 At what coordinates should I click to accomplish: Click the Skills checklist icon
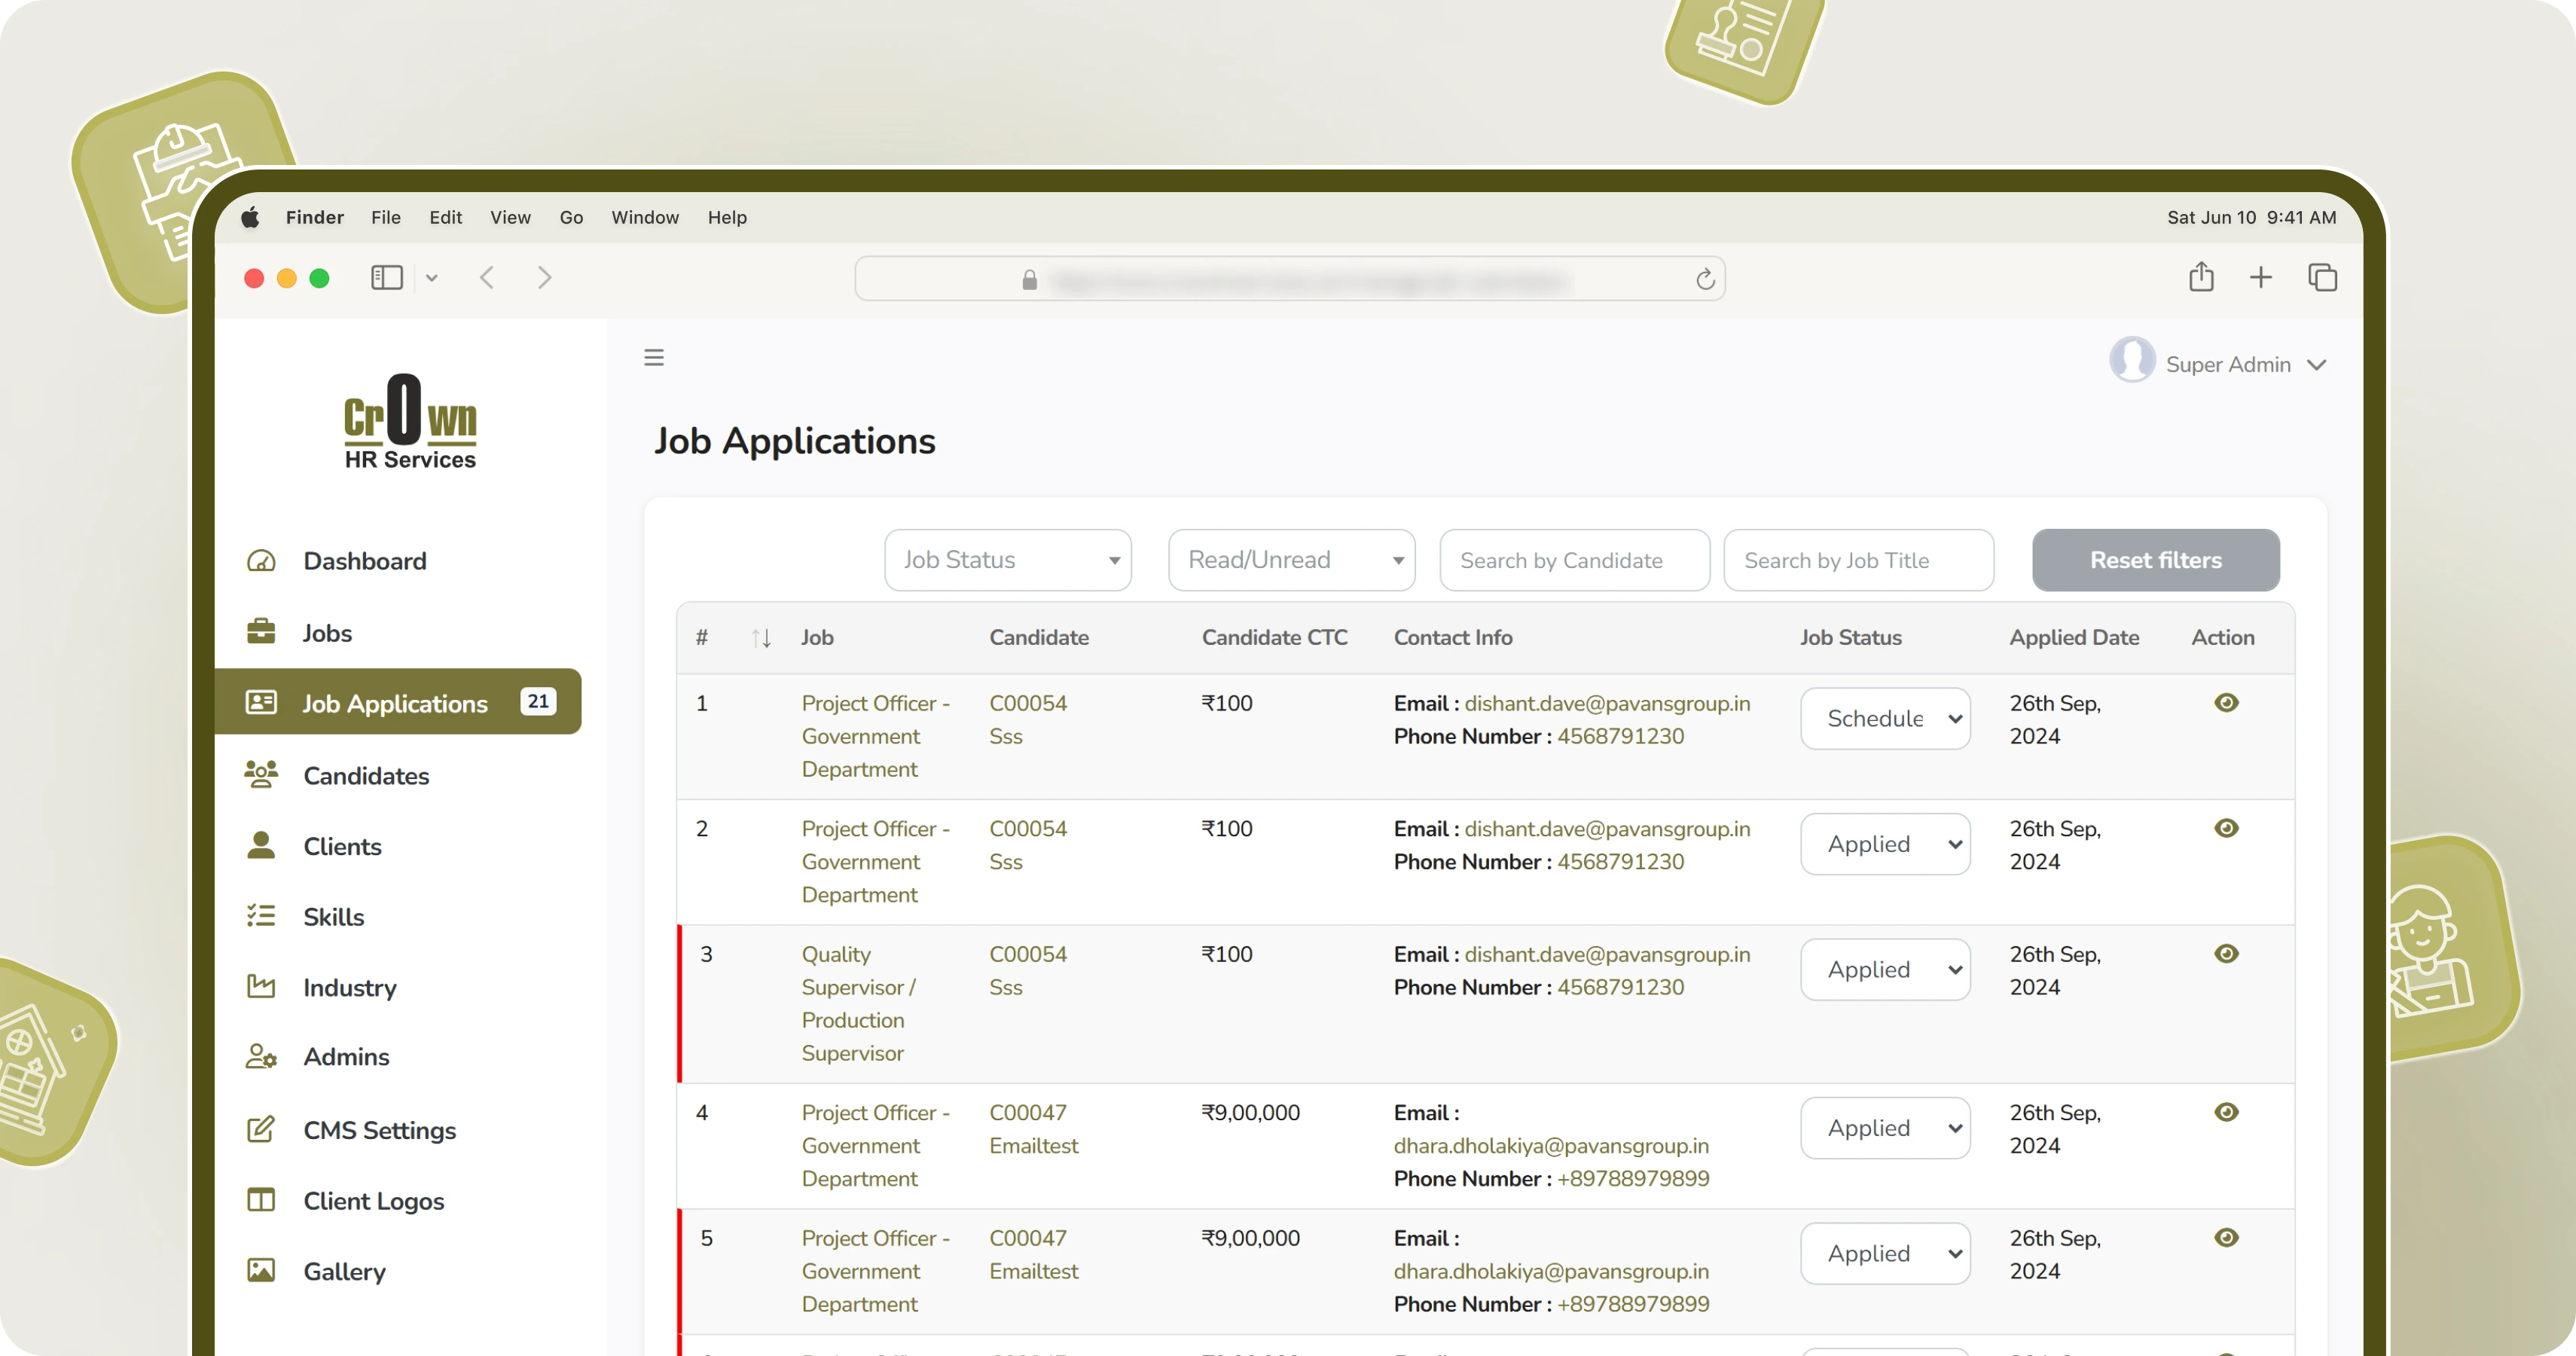[x=261, y=916]
